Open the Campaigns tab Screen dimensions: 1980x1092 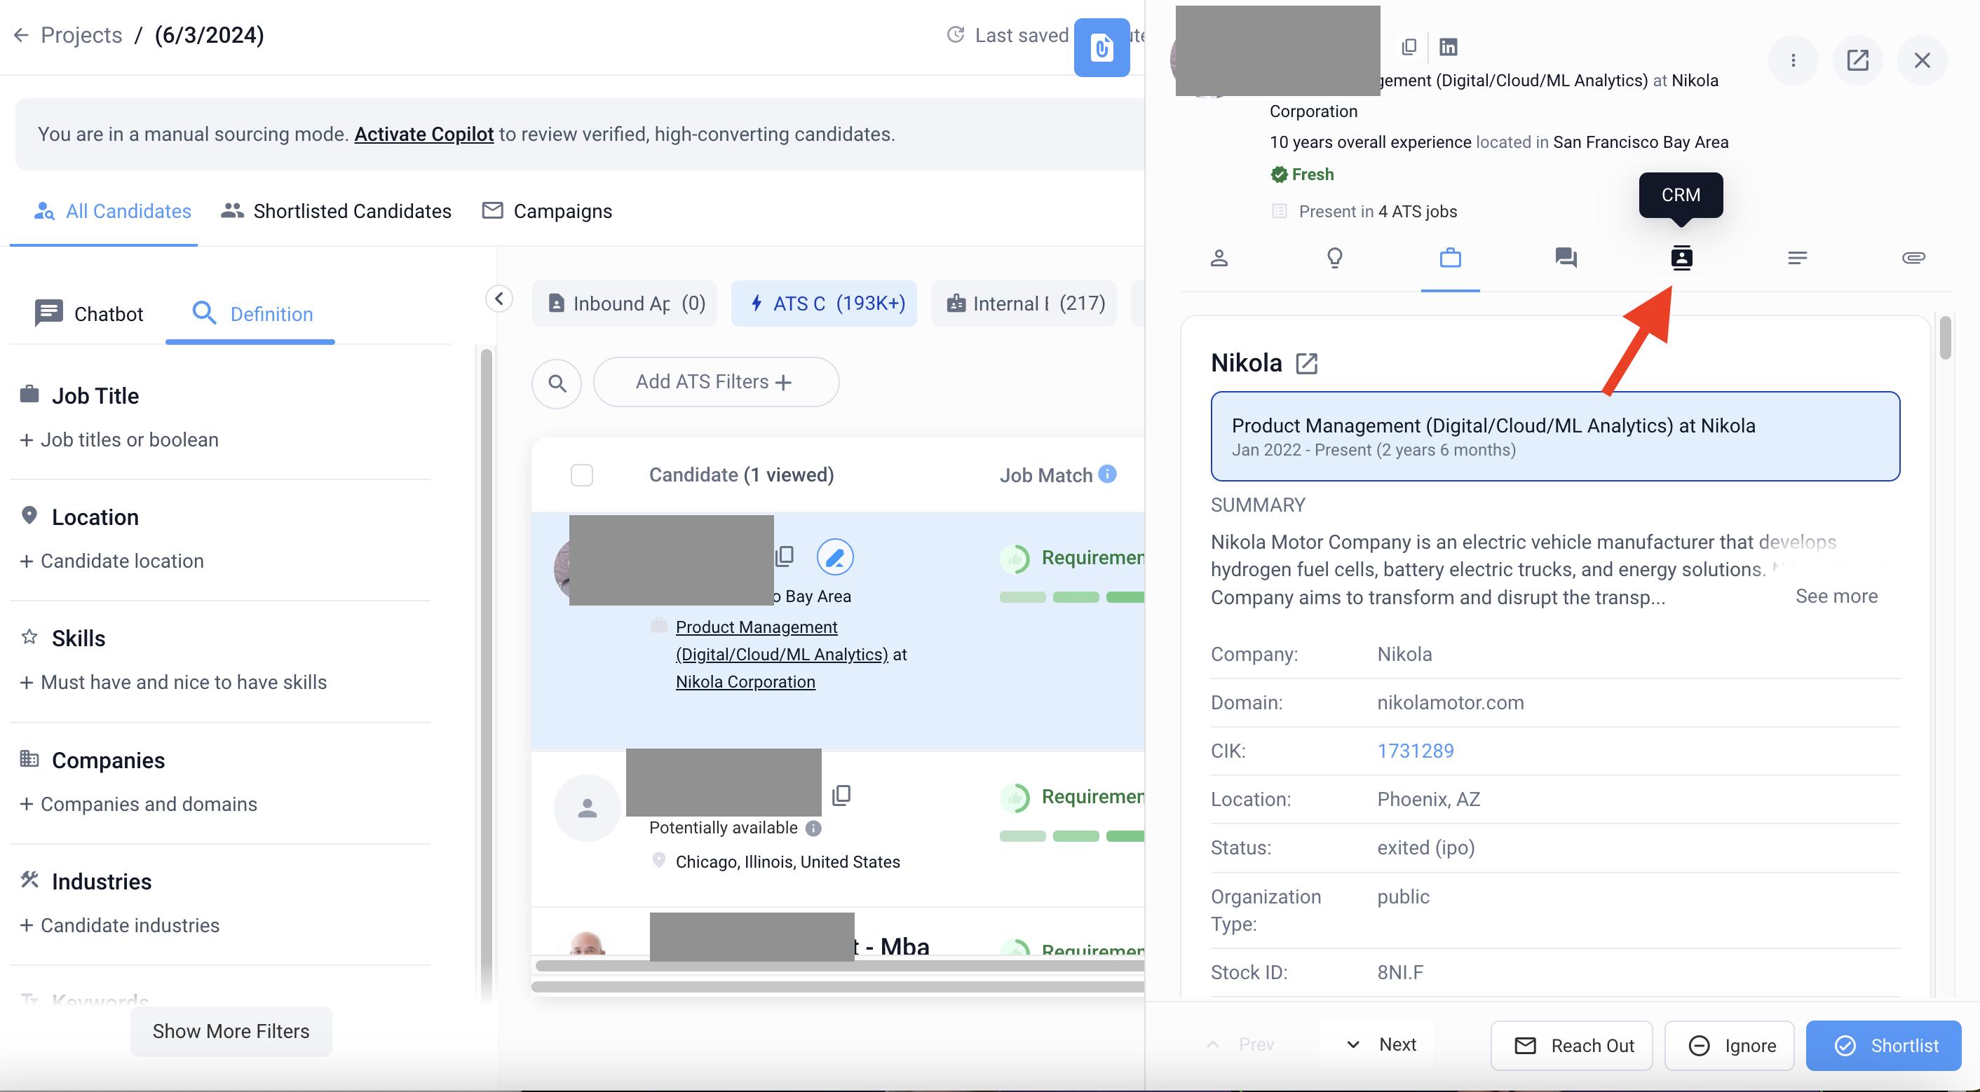point(548,212)
